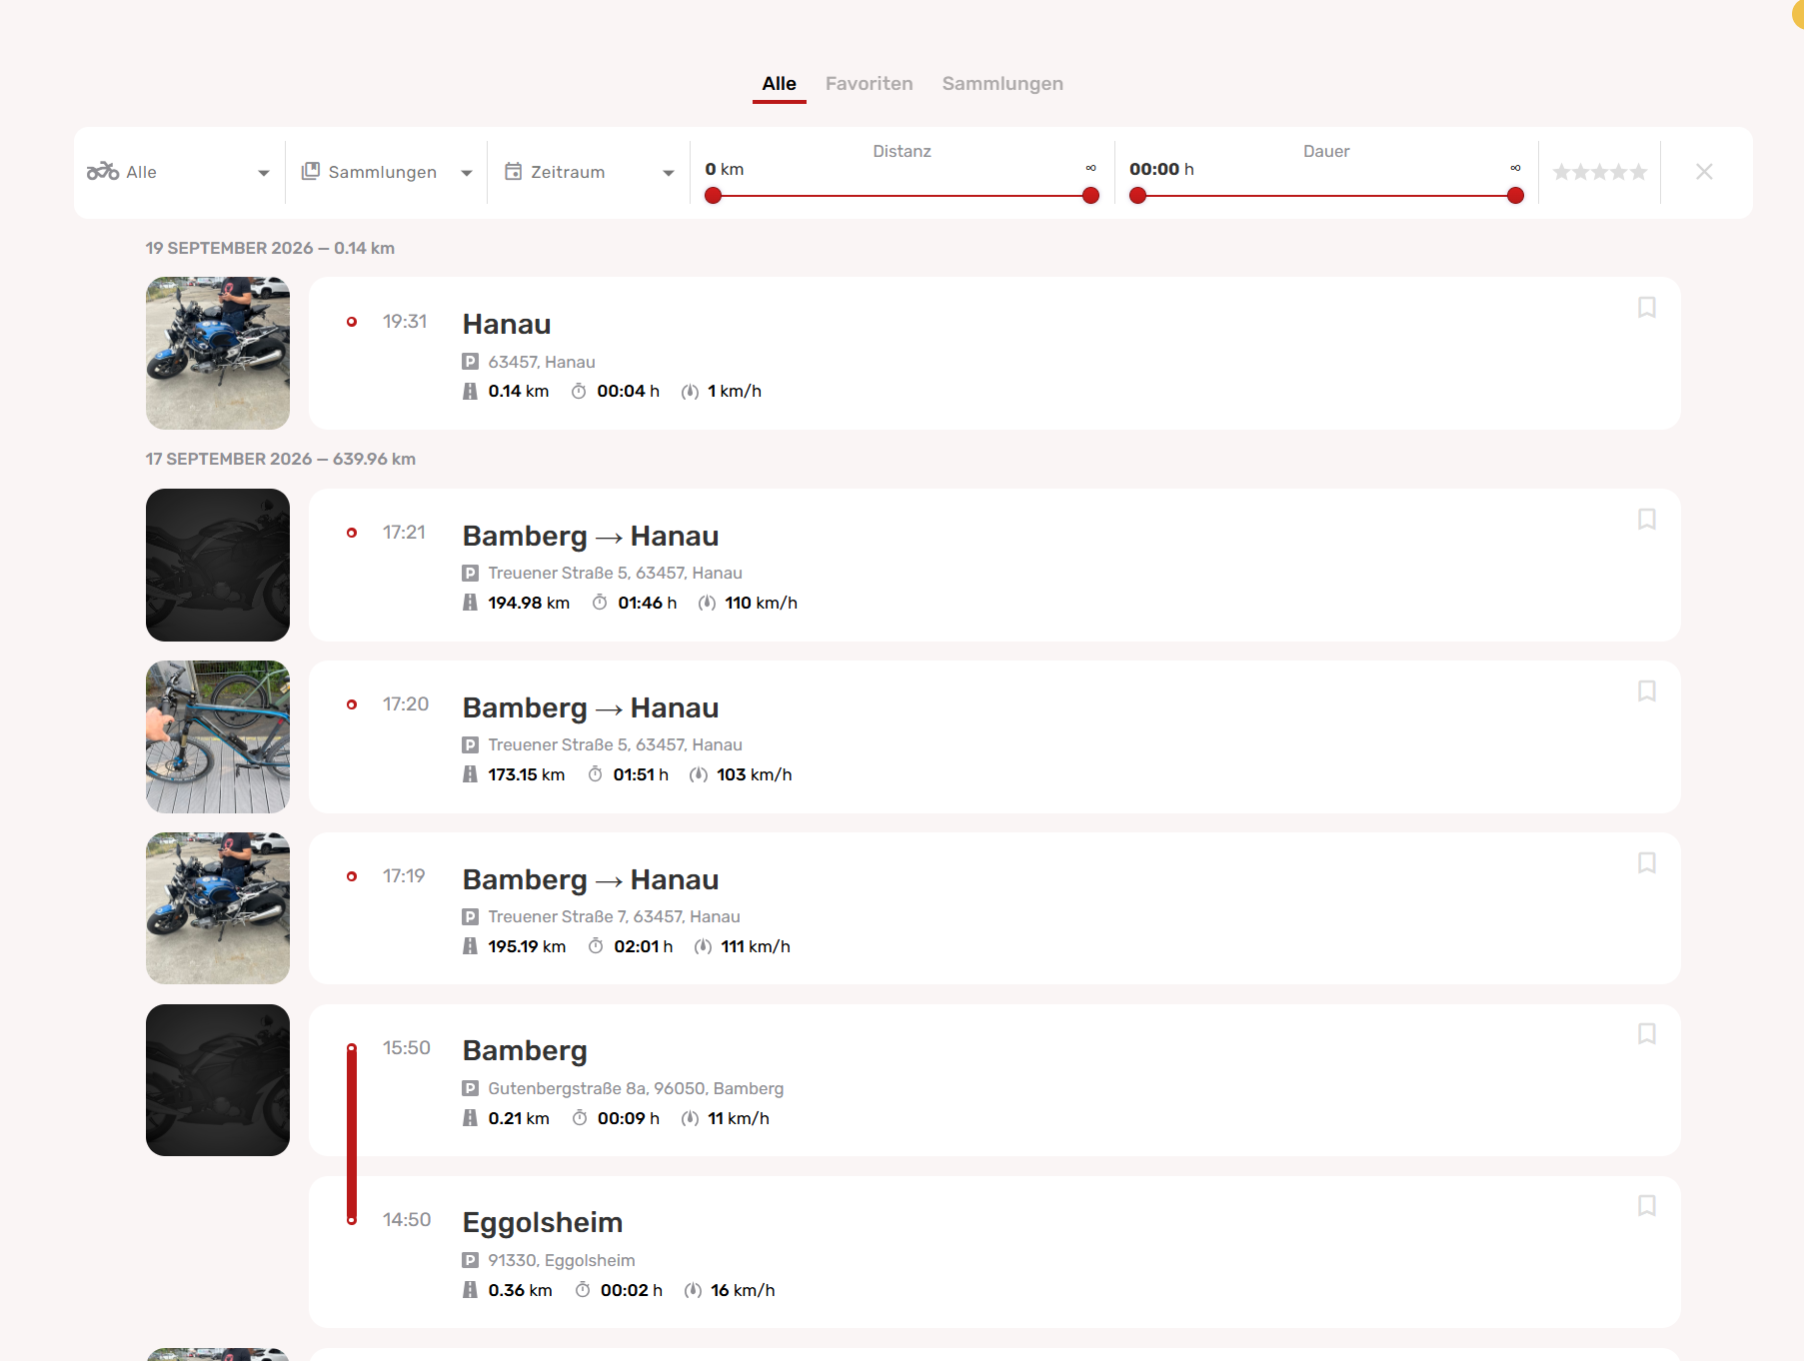
Task: Click the address Treuener Straße 5 of 17:21 trip
Action: pyautogui.click(x=615, y=574)
